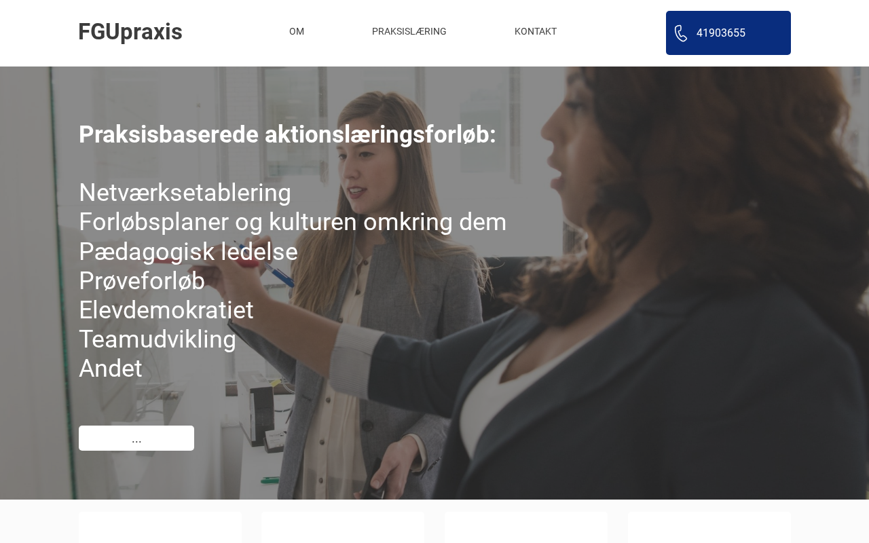Go to the PRAKSISLÆRING page
This screenshot has height=543, width=869.
pyautogui.click(x=409, y=31)
